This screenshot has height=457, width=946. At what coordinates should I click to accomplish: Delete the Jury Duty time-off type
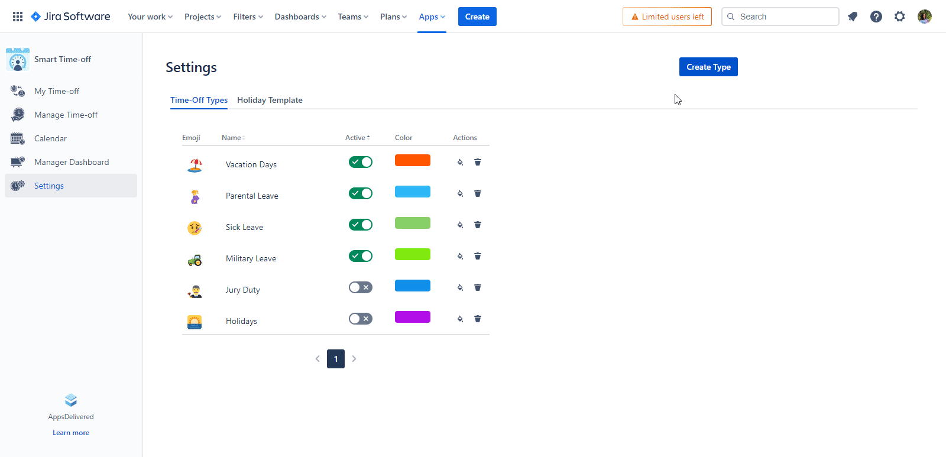pos(478,287)
